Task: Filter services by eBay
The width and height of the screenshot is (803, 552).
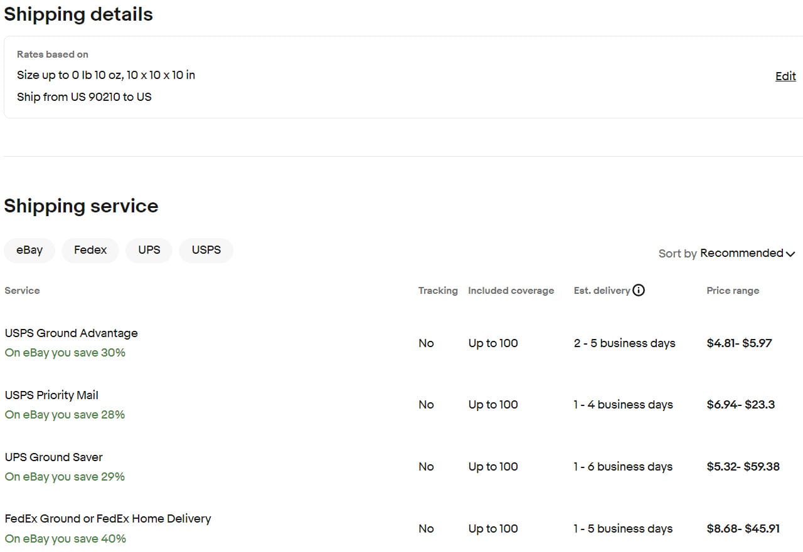Action: tap(29, 250)
